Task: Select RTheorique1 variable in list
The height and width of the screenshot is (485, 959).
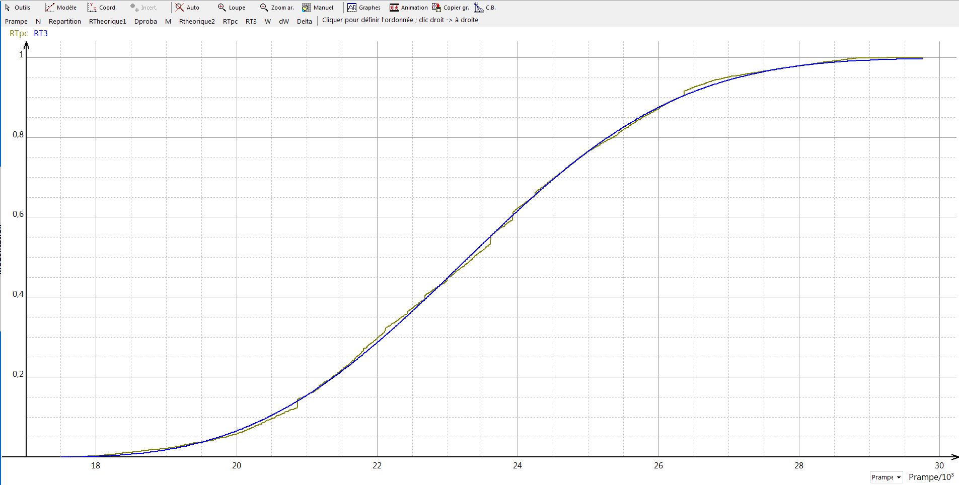Action: tap(107, 21)
